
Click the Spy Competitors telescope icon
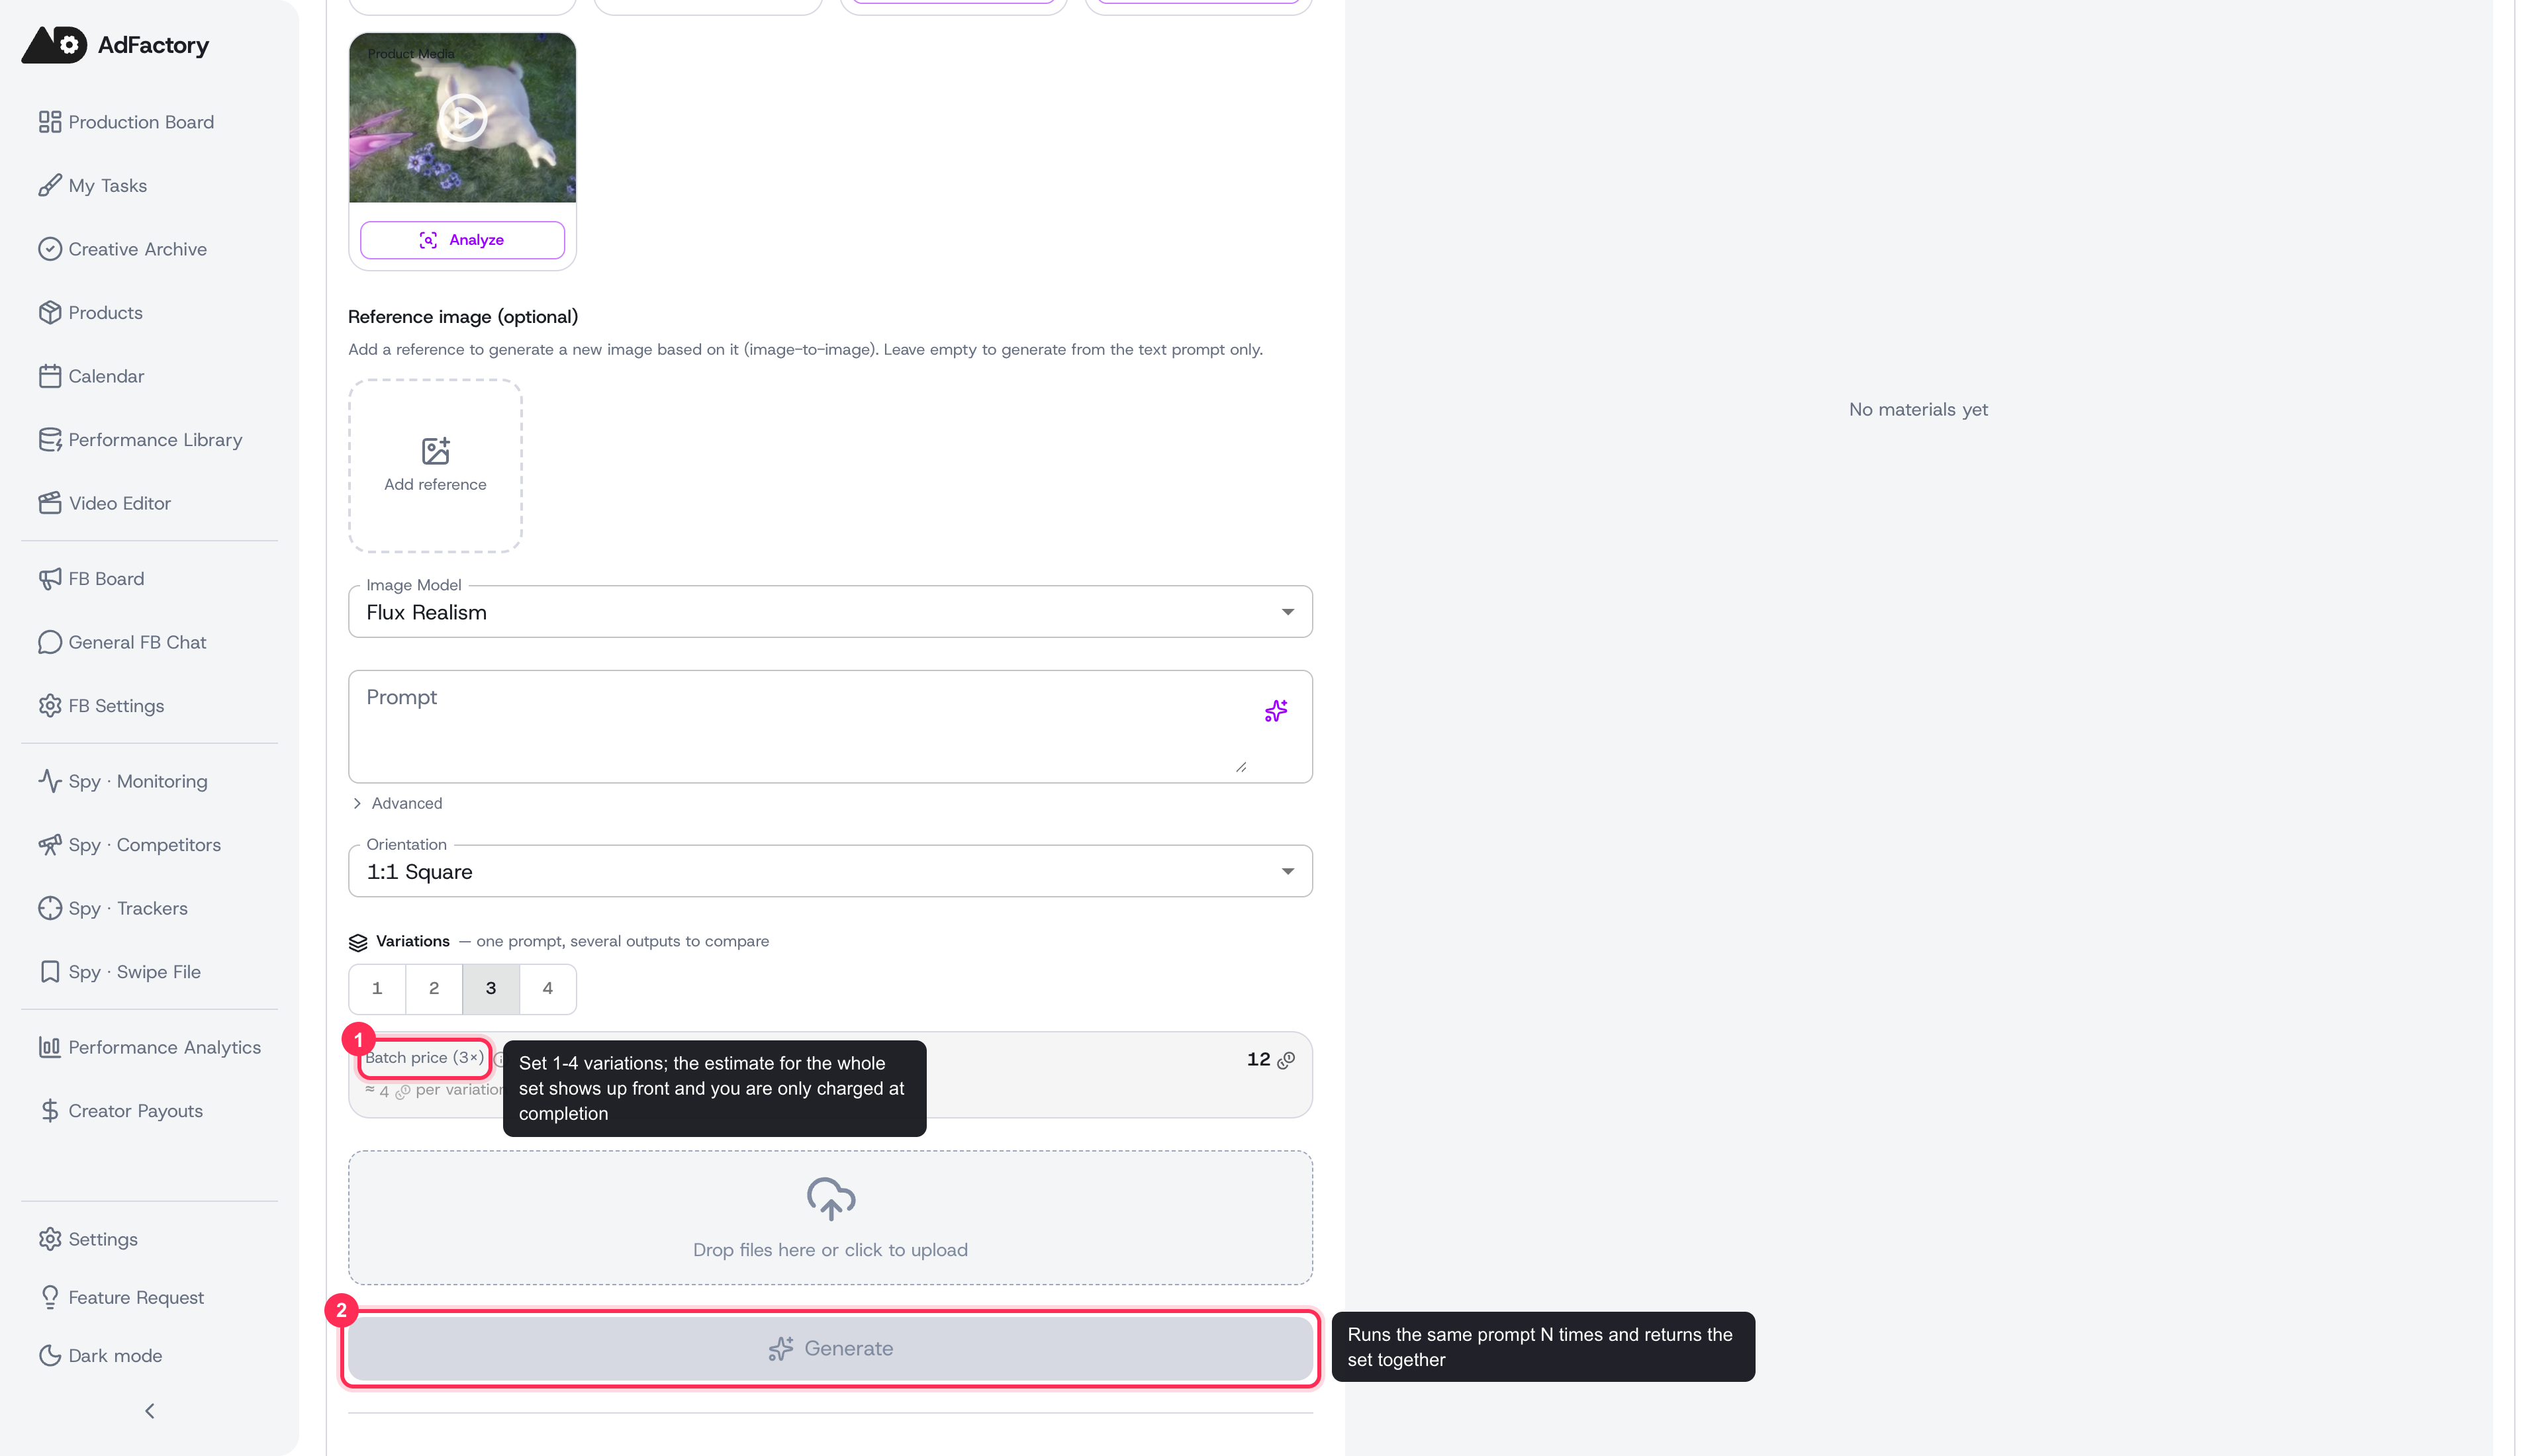coord(50,845)
